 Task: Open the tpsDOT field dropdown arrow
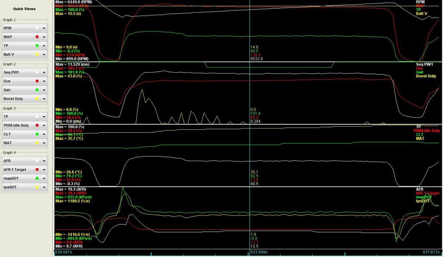[44, 187]
